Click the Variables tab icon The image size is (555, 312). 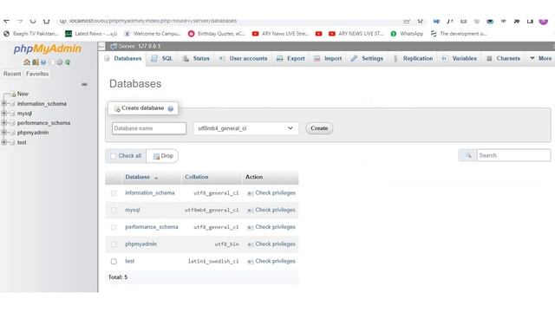pos(444,58)
